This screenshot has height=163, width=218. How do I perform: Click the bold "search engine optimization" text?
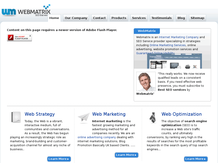(x=184, y=123)
